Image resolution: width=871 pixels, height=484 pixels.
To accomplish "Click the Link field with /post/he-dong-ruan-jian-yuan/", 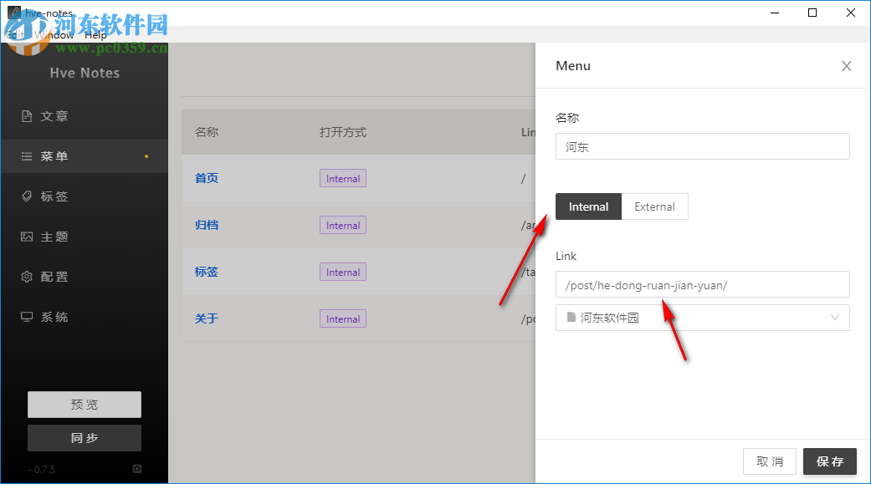I will point(702,284).
